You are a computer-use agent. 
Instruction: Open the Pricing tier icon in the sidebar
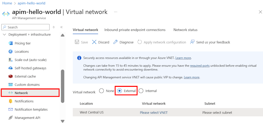coord(11,43)
